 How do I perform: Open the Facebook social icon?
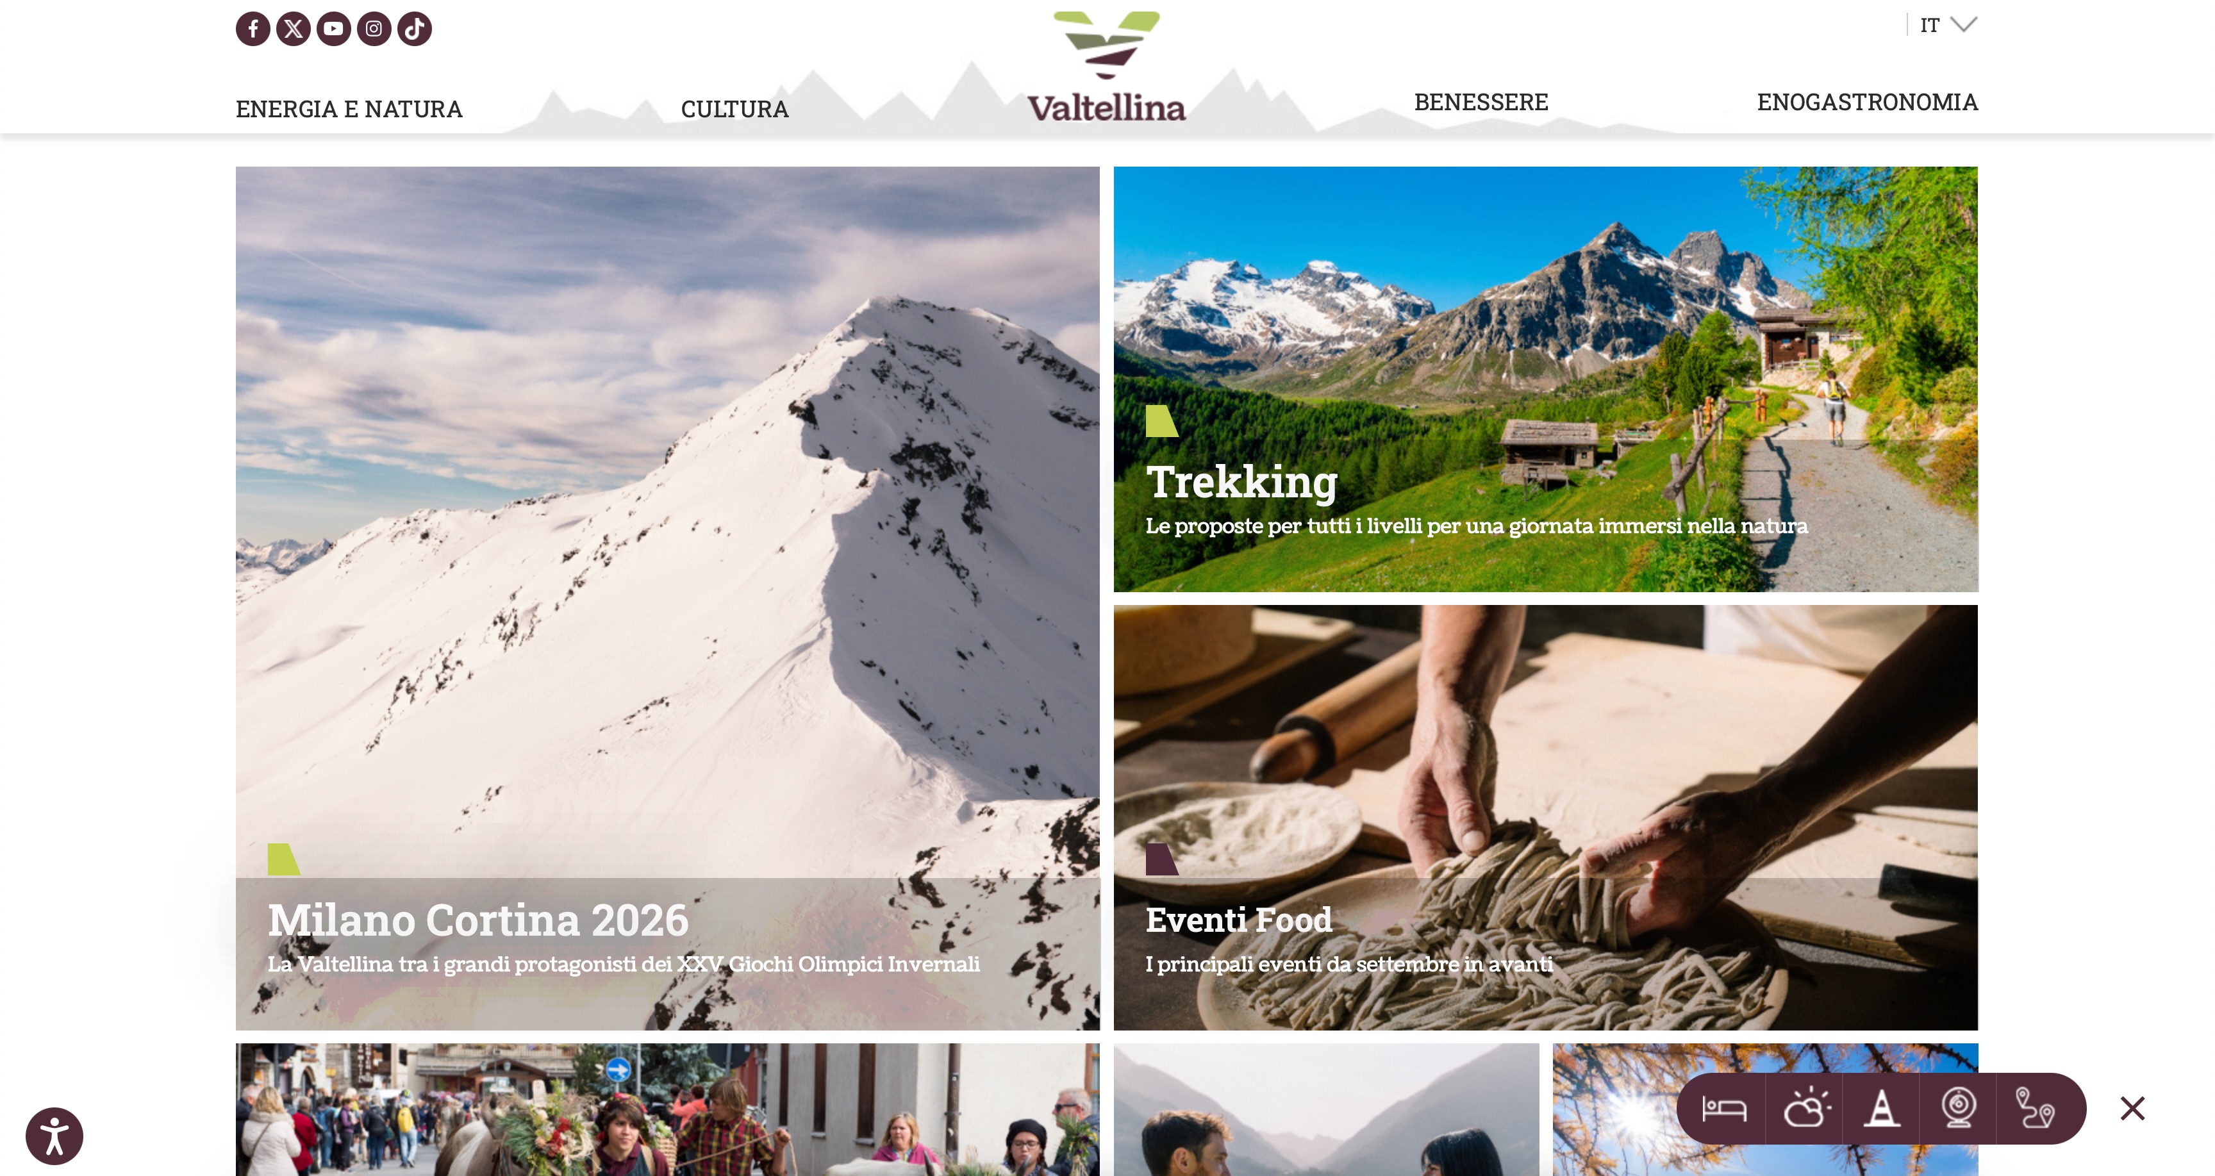coord(253,28)
